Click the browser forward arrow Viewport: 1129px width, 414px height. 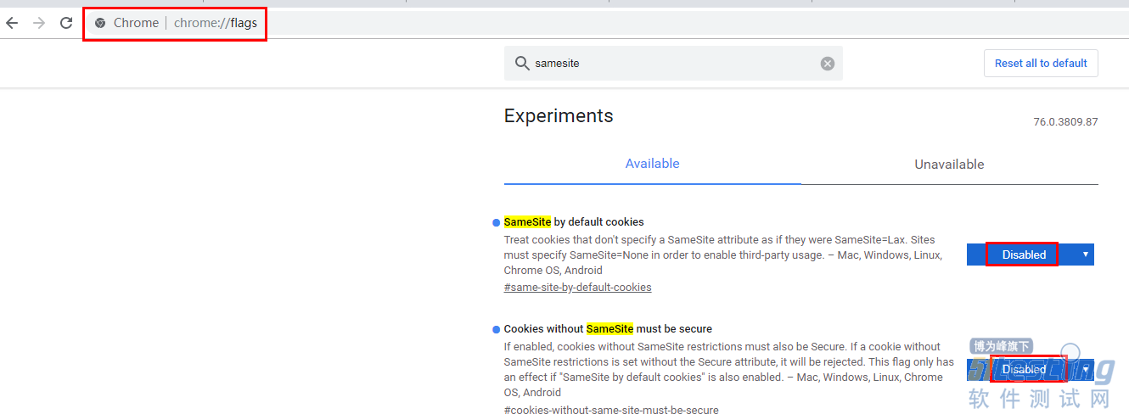pyautogui.click(x=39, y=23)
